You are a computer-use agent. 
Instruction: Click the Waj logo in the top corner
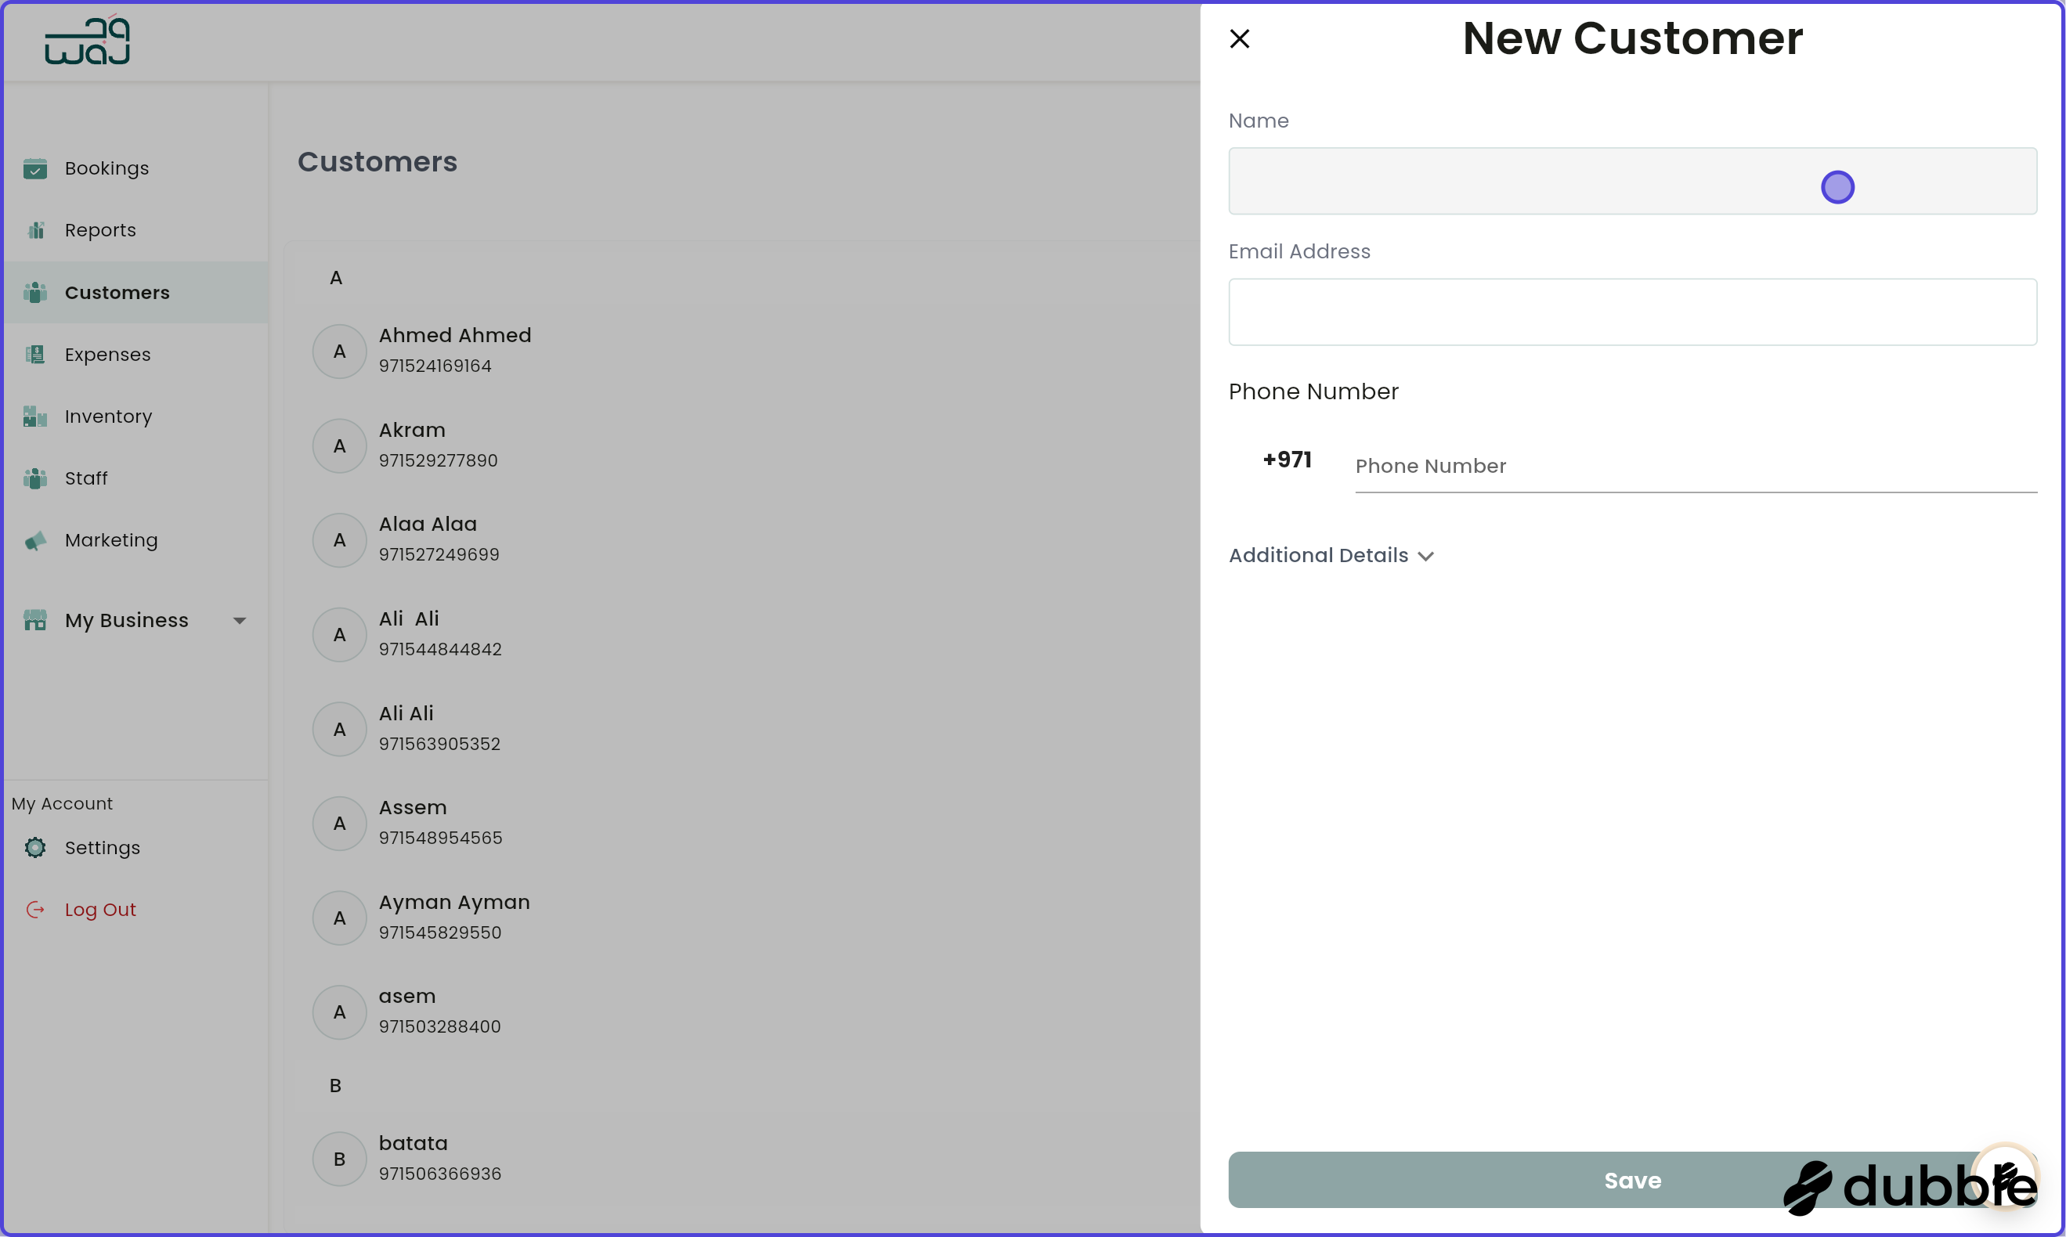point(86,39)
